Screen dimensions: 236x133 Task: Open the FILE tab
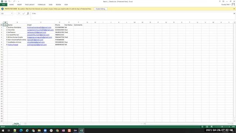[x=4, y=5]
